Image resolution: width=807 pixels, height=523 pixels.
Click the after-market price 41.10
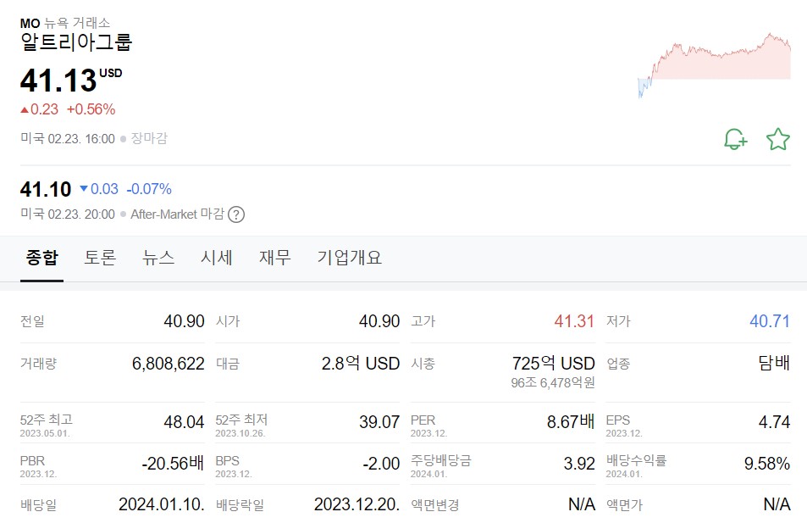tap(46, 189)
